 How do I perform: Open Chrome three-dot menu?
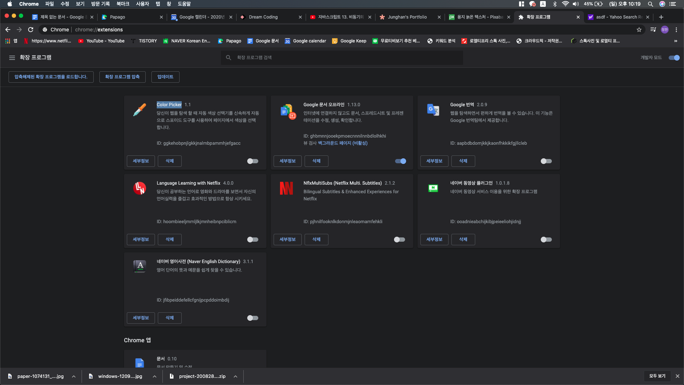pyautogui.click(x=676, y=30)
